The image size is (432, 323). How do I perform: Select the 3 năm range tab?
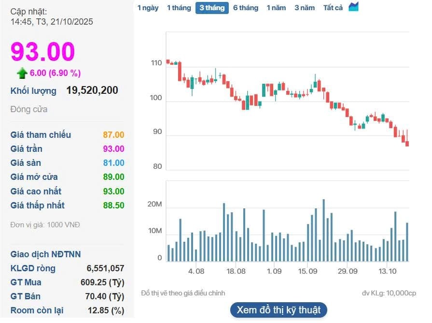(305, 8)
